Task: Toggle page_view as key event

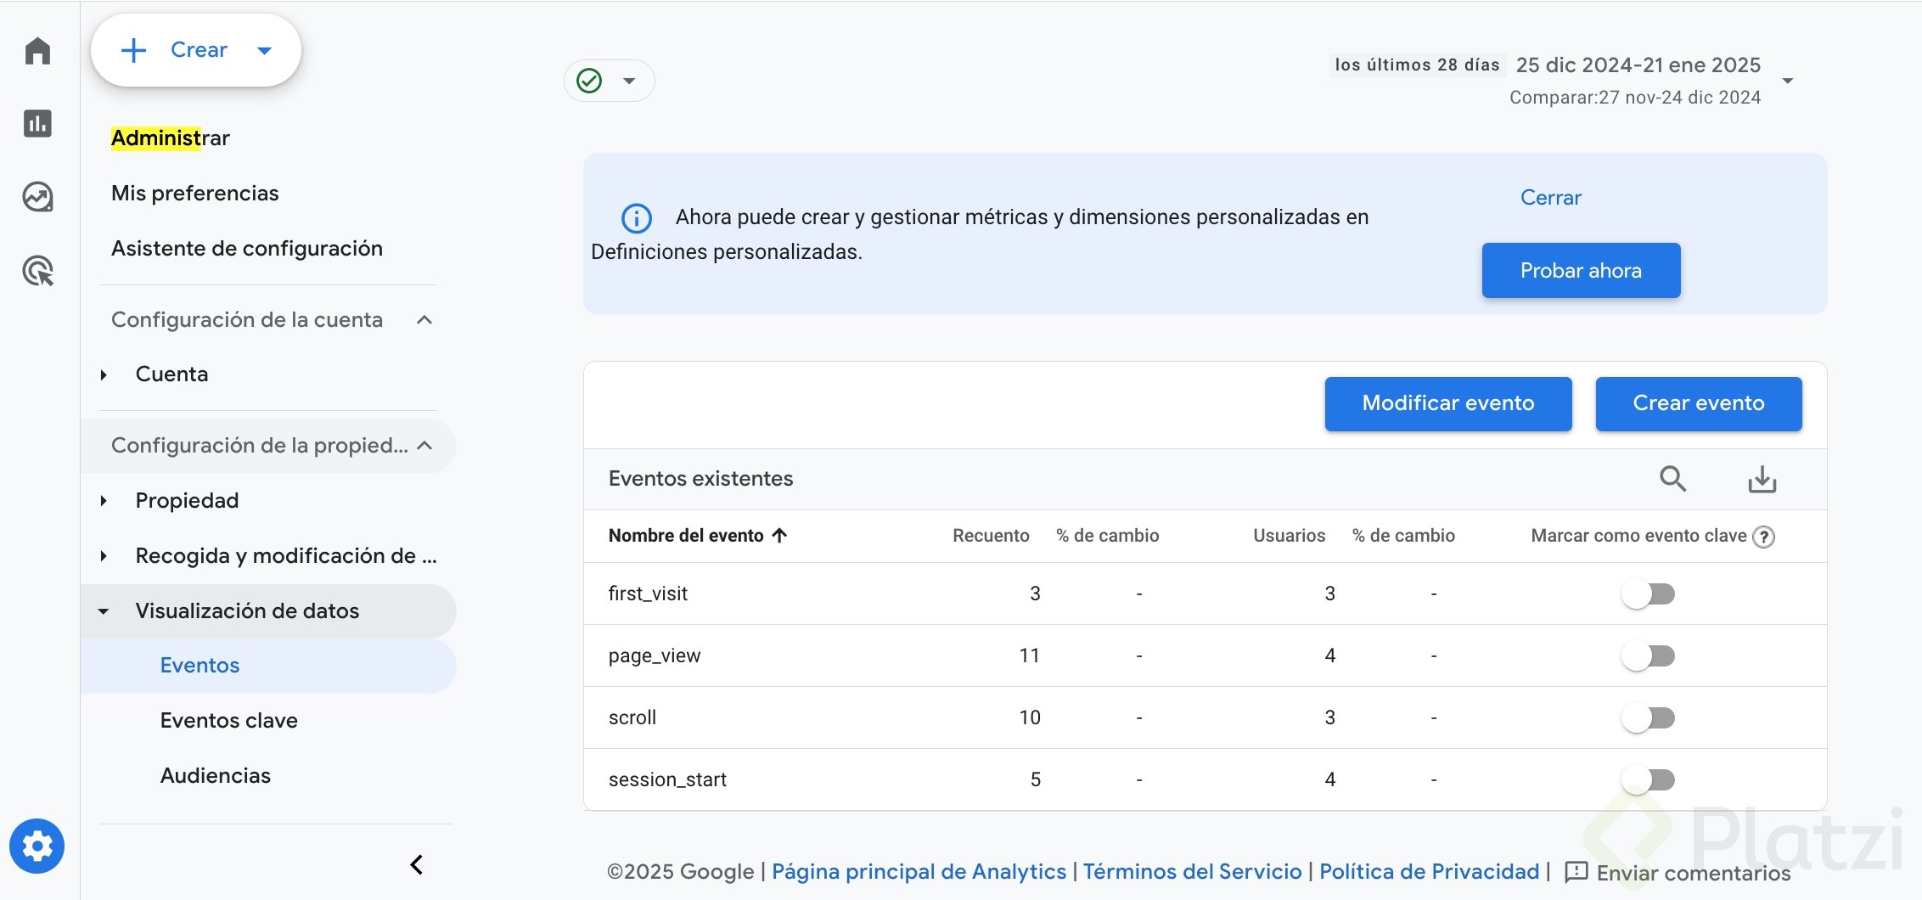Action: pos(1648,655)
